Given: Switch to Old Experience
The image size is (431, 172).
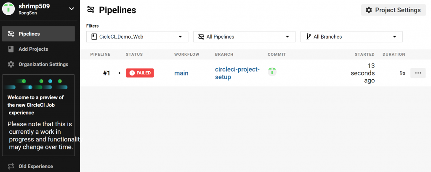Looking at the screenshot, I should click(36, 166).
